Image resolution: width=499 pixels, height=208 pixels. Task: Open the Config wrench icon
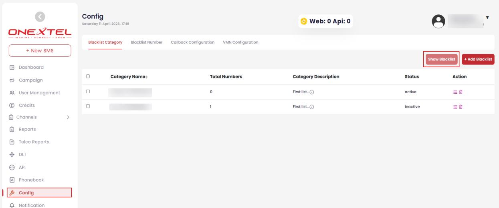[12, 193]
